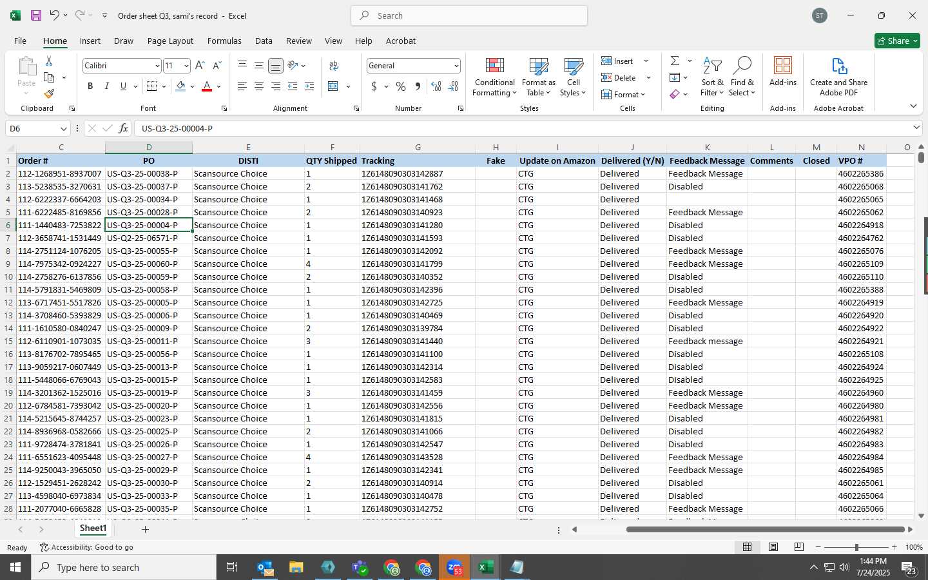Collapse the ribbon with the chevron
Image resolution: width=928 pixels, height=580 pixels.
(x=913, y=106)
